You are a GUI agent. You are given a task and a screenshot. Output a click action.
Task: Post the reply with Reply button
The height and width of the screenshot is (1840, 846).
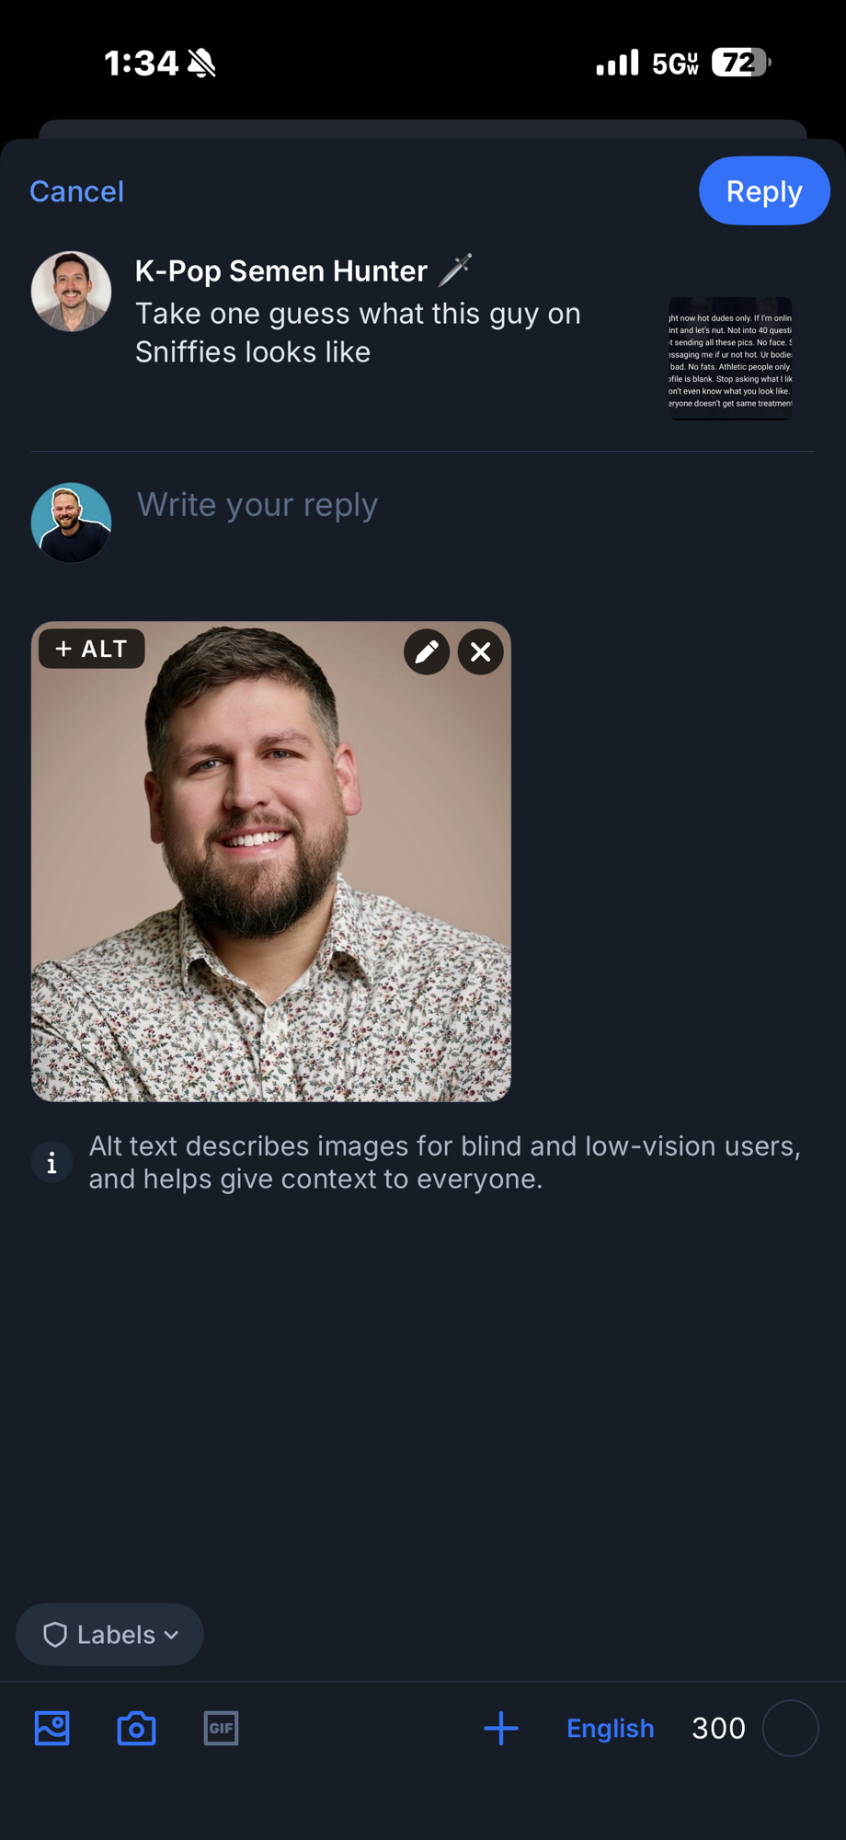763,191
